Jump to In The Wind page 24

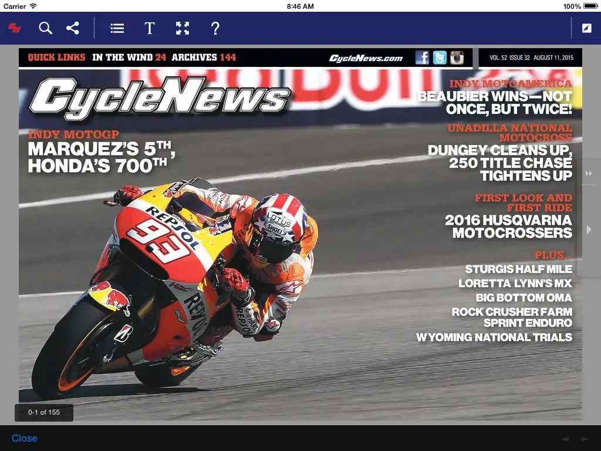(x=129, y=58)
